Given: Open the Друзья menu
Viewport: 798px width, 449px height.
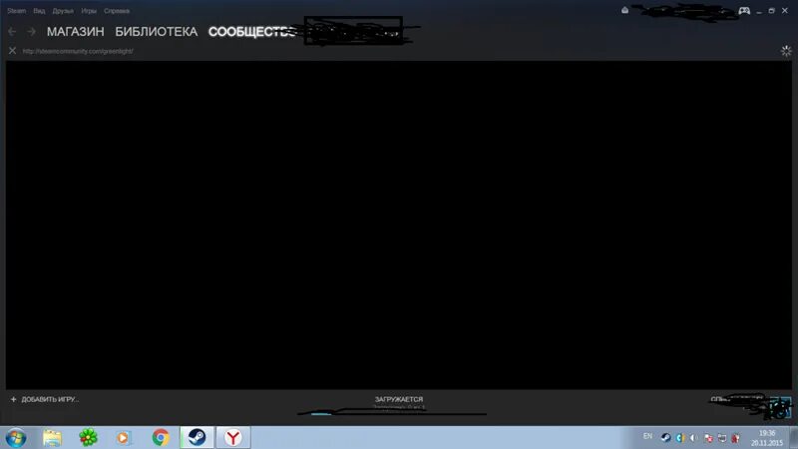Looking at the screenshot, I should pyautogui.click(x=63, y=11).
